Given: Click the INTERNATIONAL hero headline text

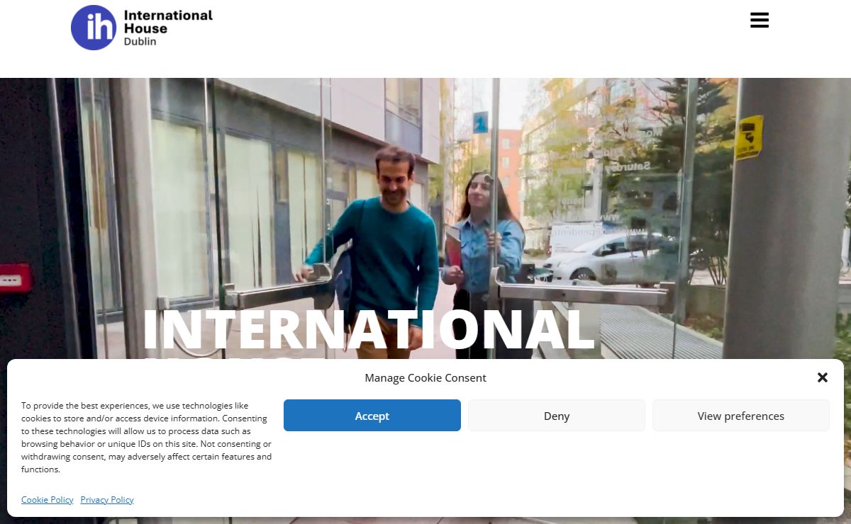Looking at the screenshot, I should (369, 329).
